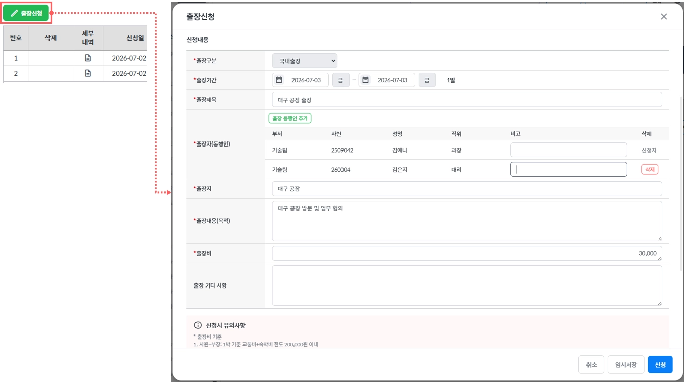Click the name 김은지

(399, 170)
